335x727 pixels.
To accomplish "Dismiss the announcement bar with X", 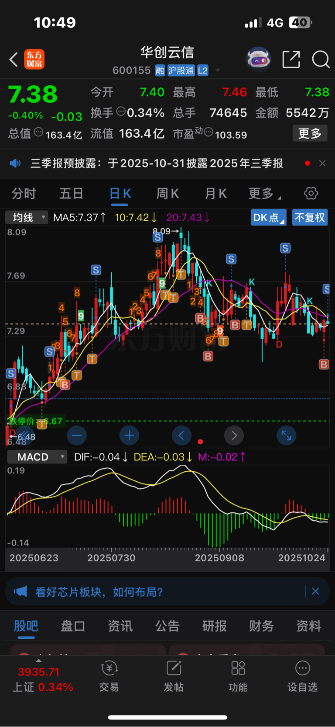I will coord(322,163).
